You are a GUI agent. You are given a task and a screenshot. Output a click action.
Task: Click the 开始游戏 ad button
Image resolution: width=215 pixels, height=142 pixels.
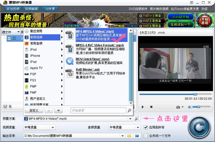(205, 21)
